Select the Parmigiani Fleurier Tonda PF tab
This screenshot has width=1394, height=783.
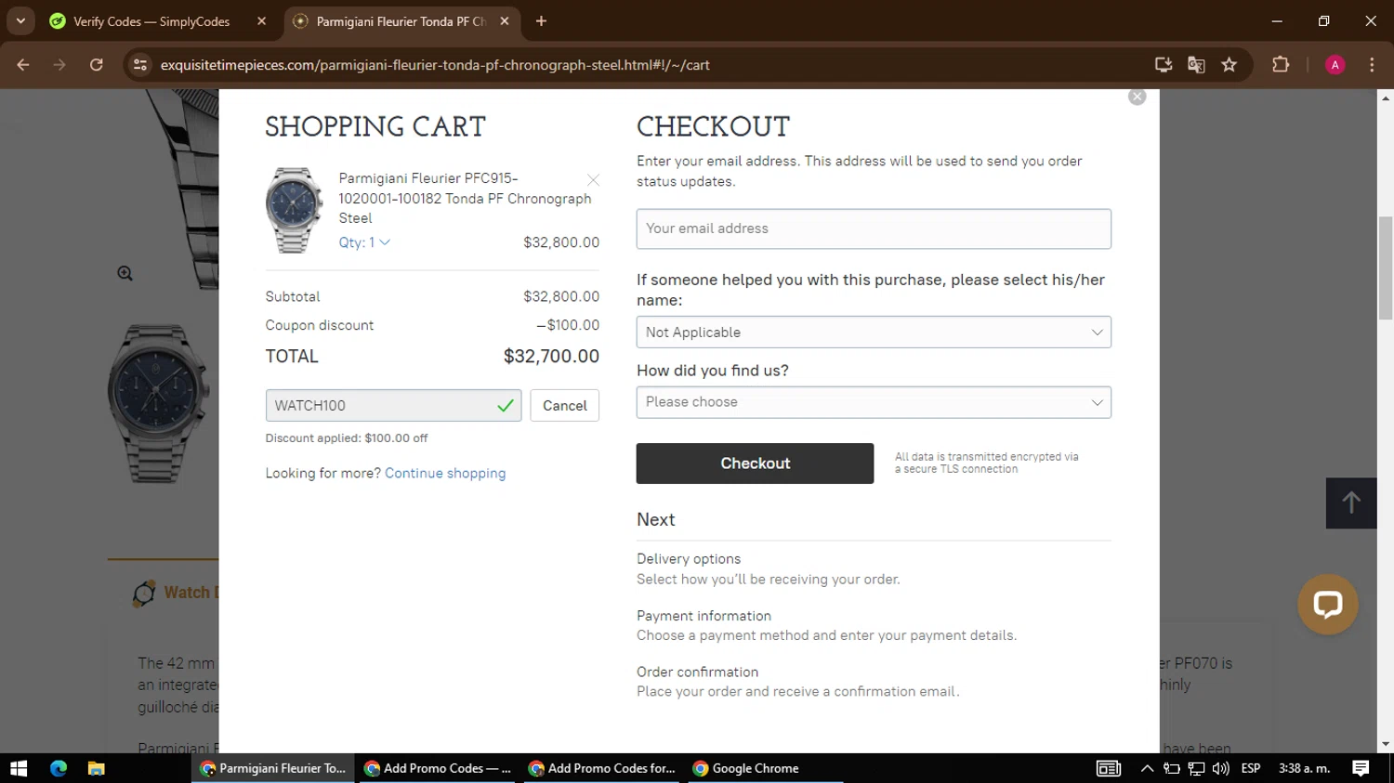400,21
